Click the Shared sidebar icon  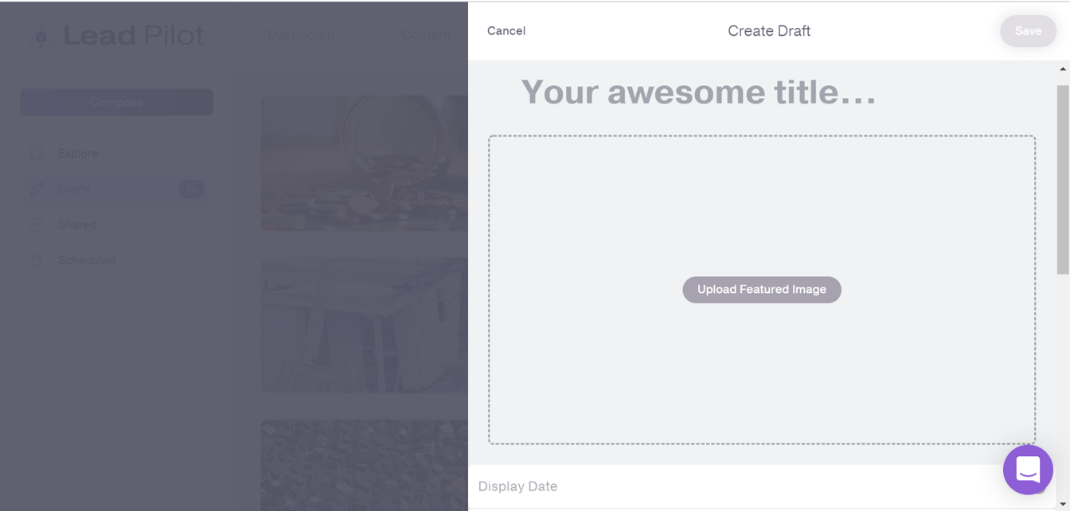point(37,224)
